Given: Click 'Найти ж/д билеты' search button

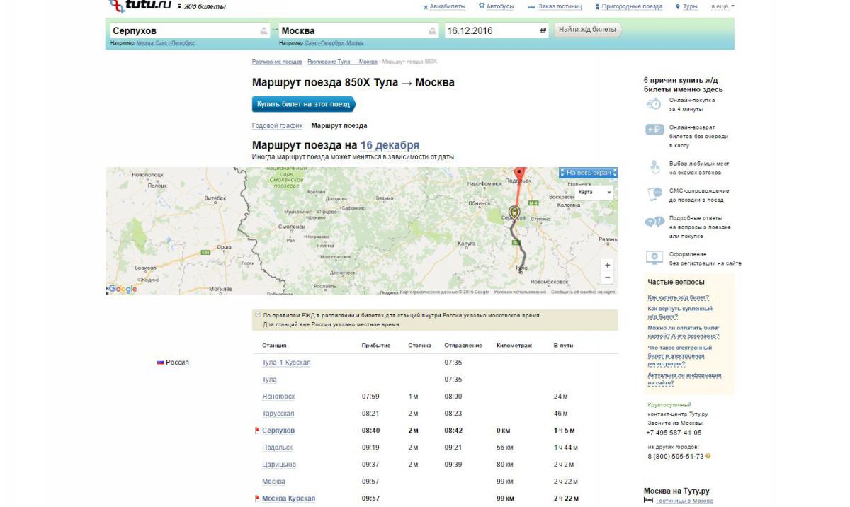Looking at the screenshot, I should [x=587, y=30].
